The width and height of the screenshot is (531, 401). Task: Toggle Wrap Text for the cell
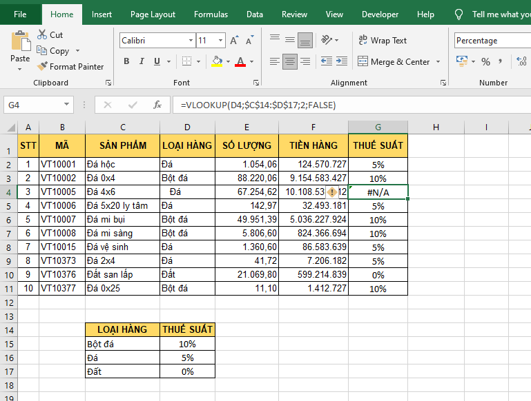click(x=383, y=41)
